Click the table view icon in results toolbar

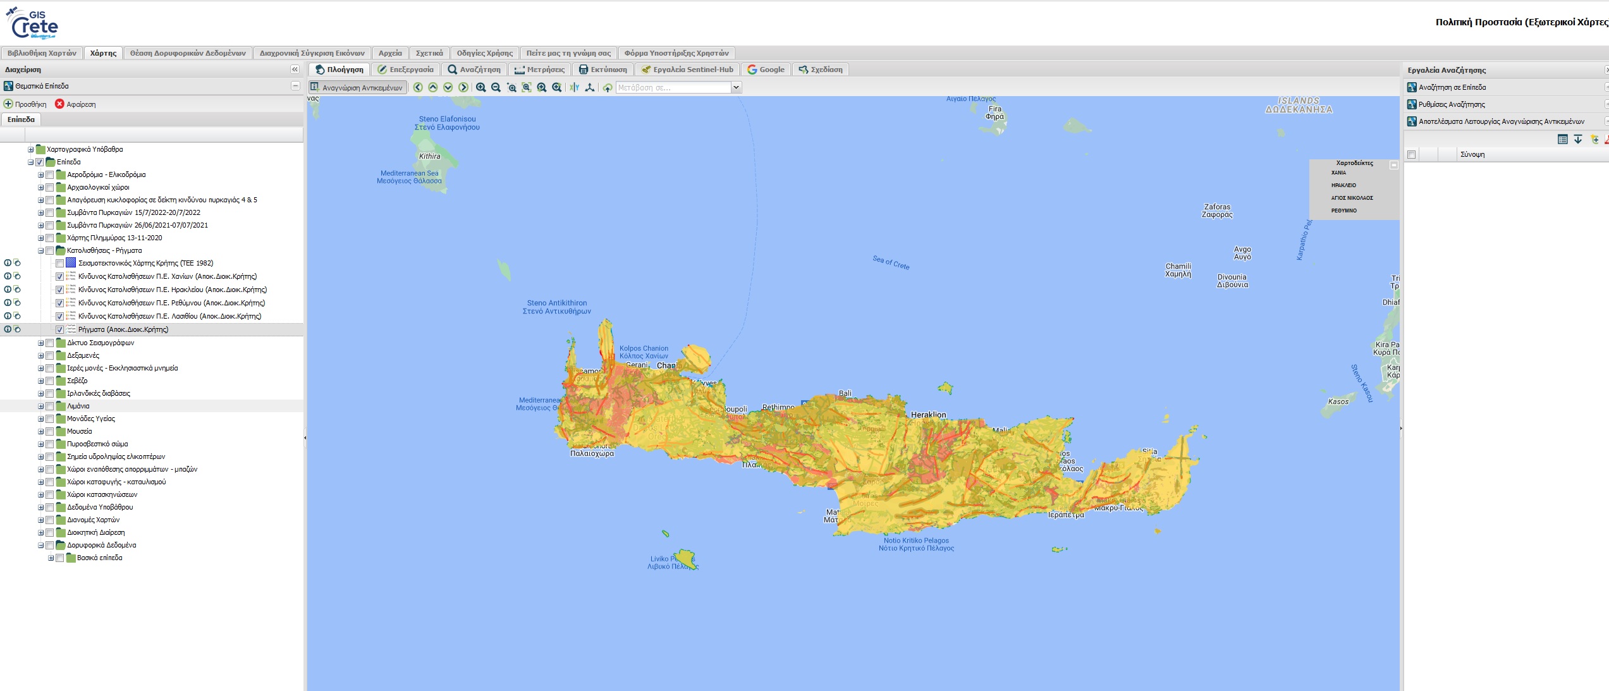coord(1563,139)
